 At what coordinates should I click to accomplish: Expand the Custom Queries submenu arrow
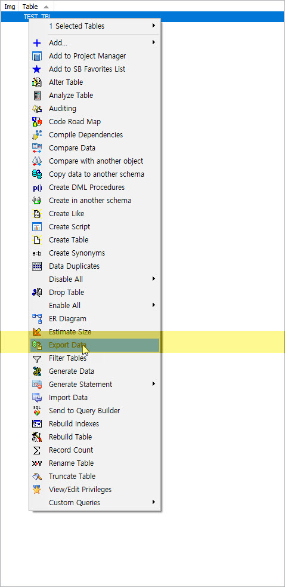pyautogui.click(x=154, y=502)
